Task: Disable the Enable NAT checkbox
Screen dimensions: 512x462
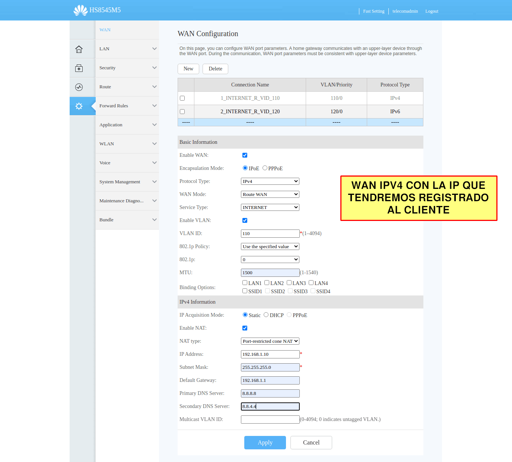Action: 245,328
